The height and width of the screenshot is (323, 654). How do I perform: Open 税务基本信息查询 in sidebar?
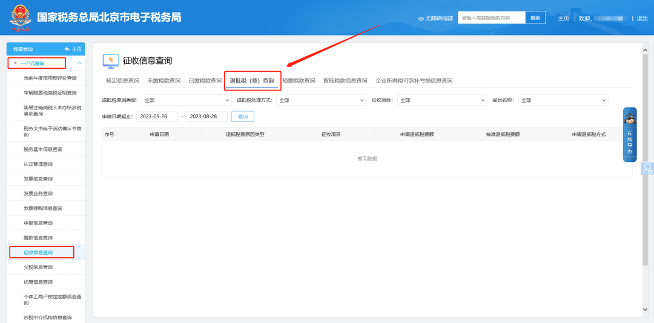tap(43, 149)
